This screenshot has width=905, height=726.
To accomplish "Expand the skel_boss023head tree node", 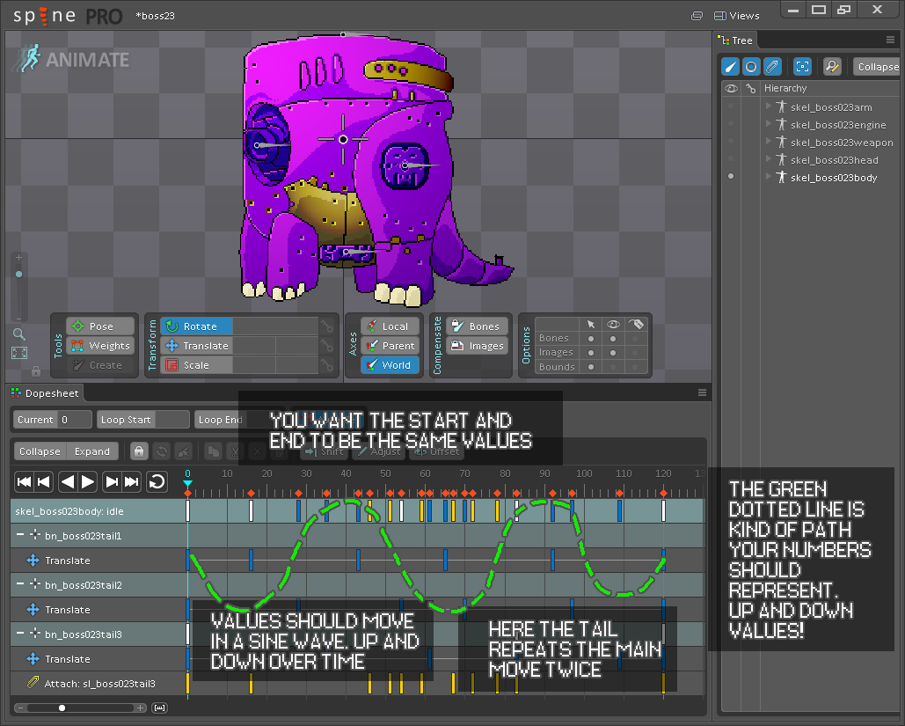I will [768, 158].
